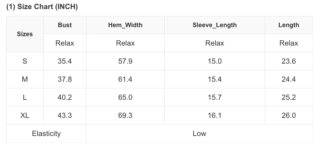Select the L size row label
Screen dimensions: 323x153
point(25,97)
